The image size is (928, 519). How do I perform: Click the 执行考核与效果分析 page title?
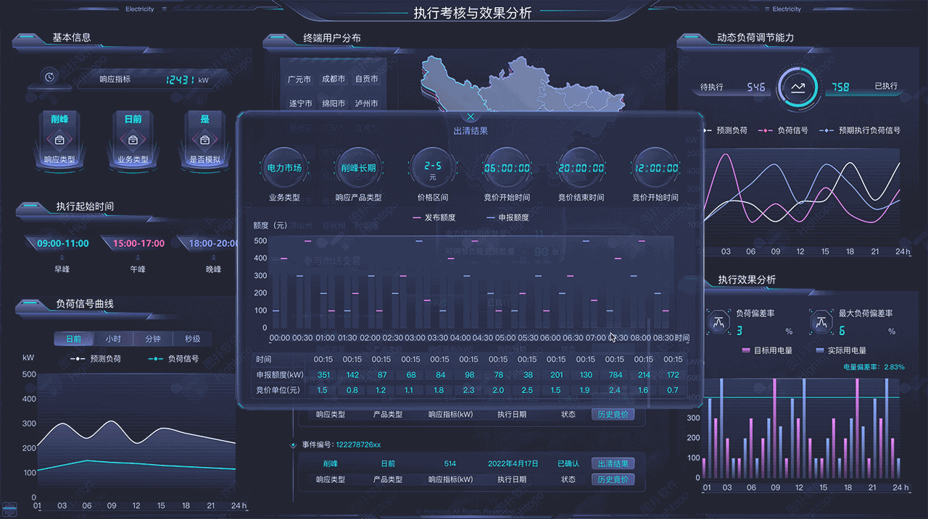pos(473,13)
